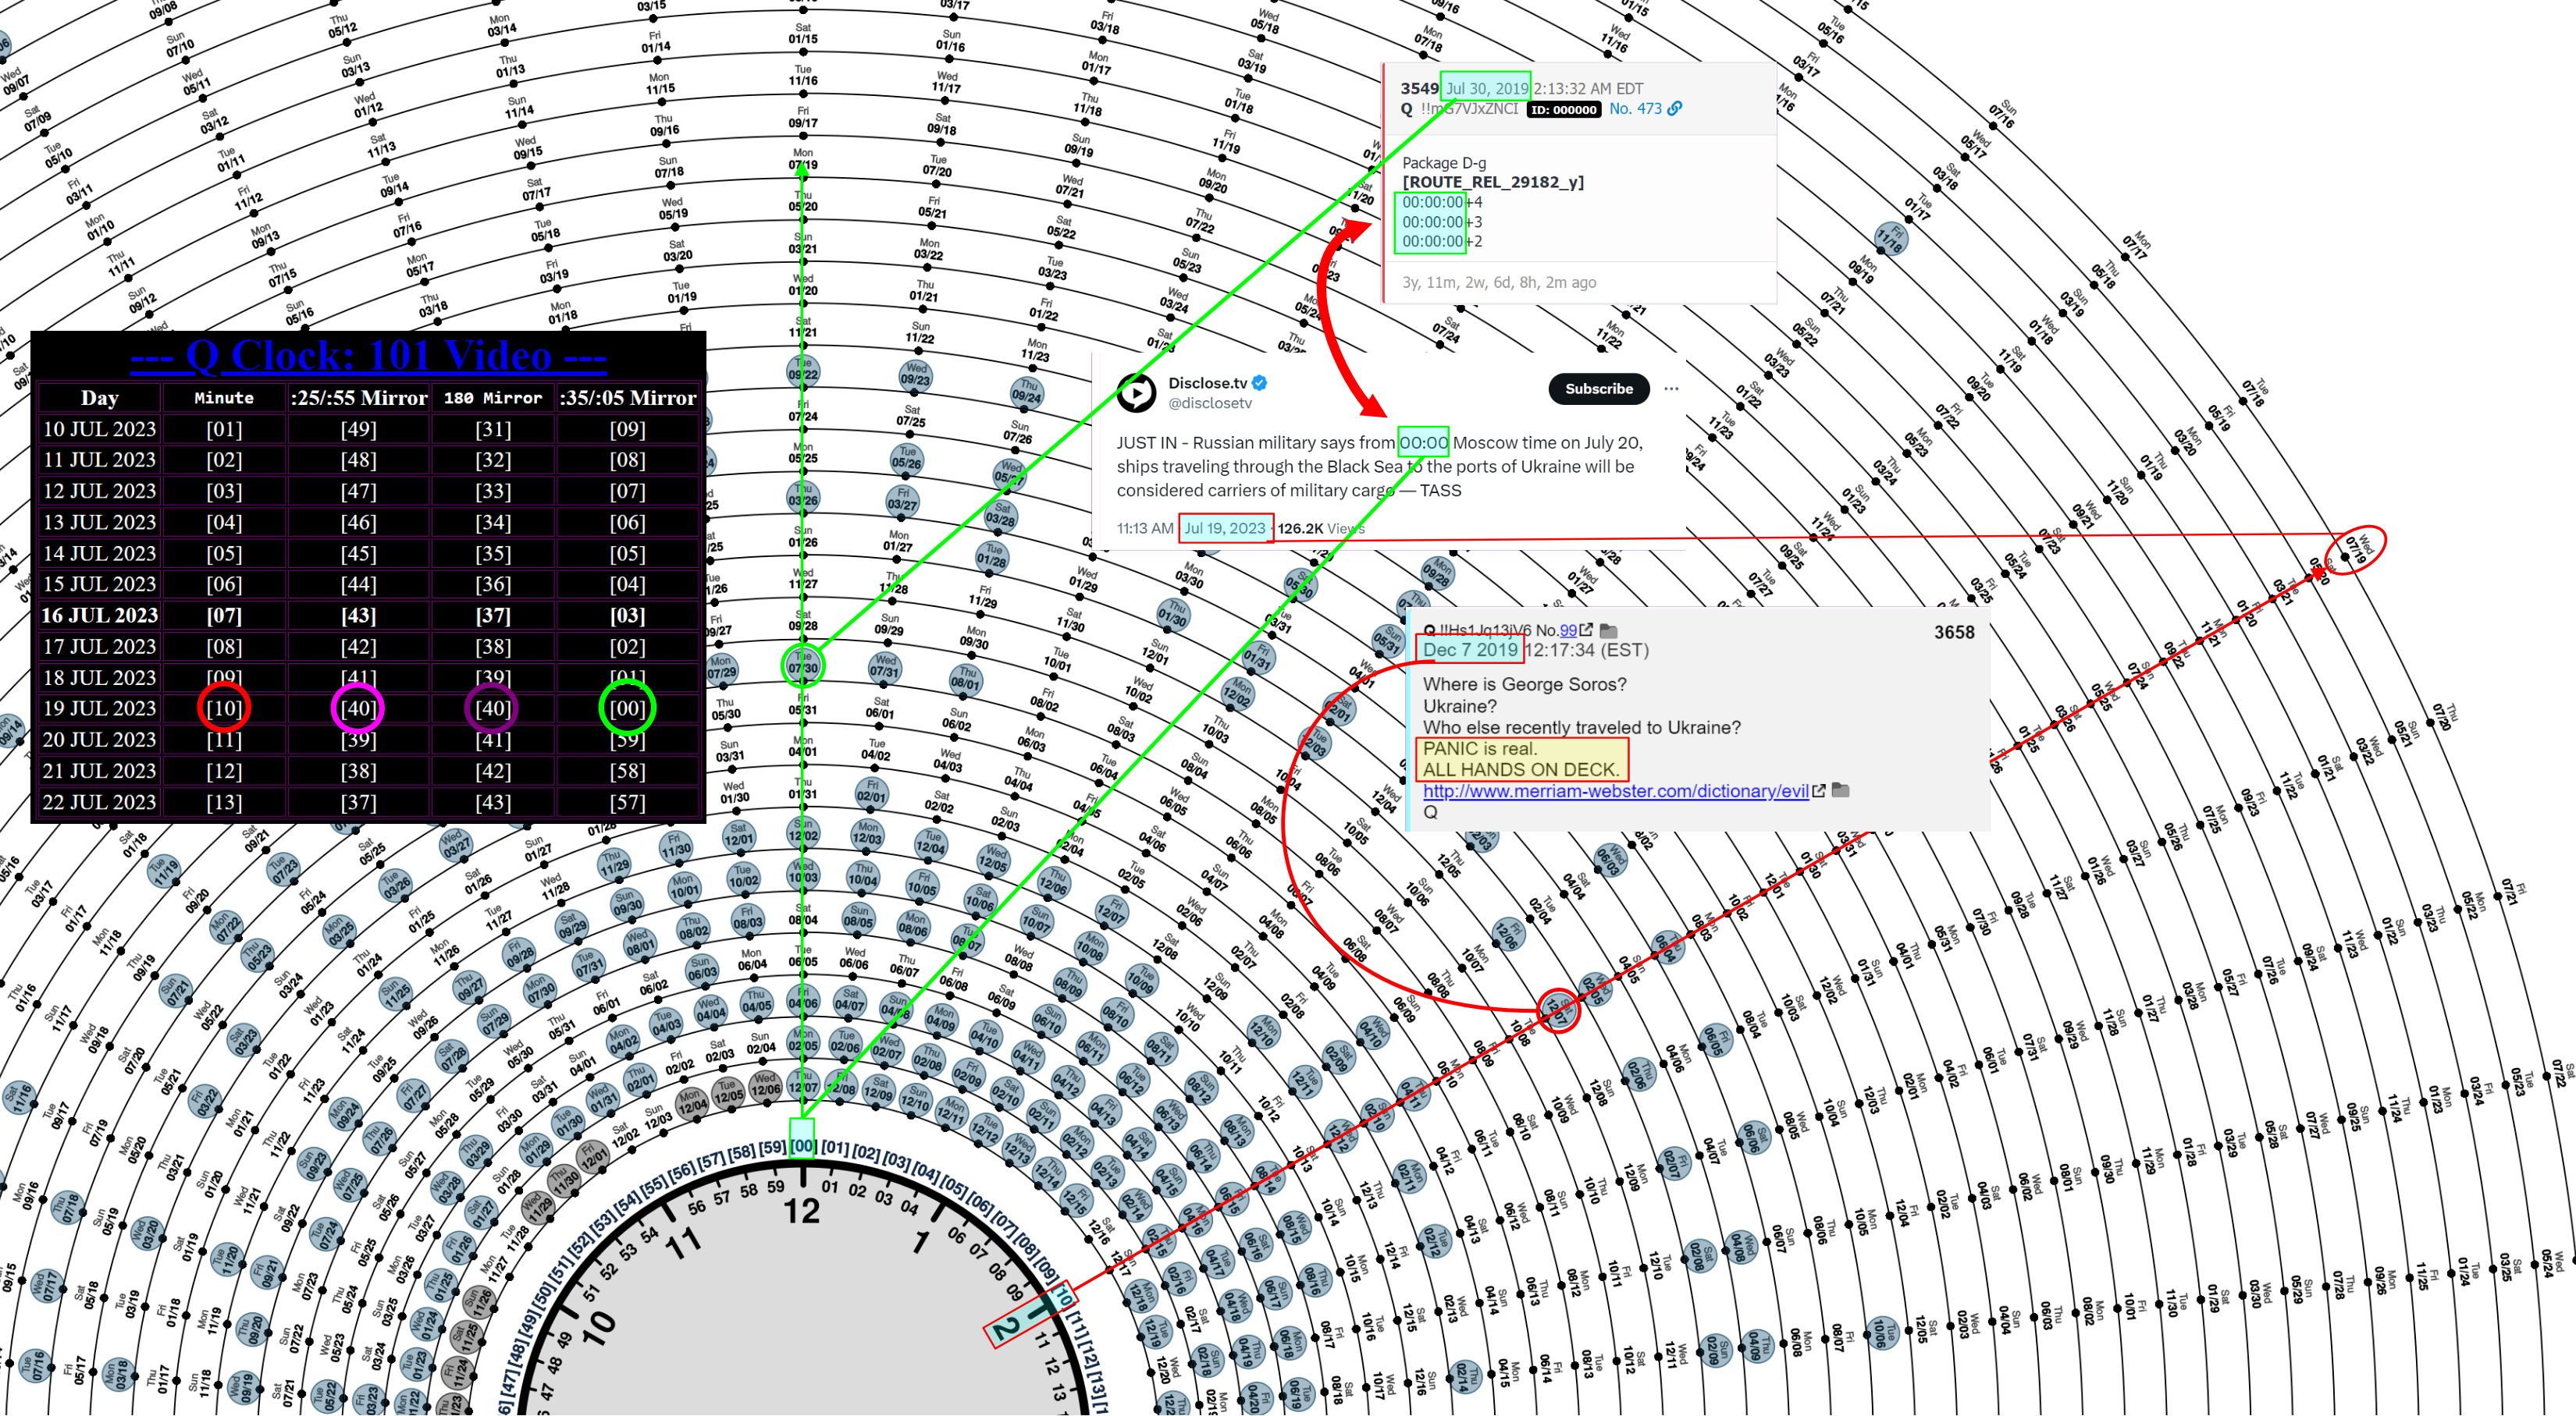Click :35/:05 Mirror cell [00] in 19 JUL row
2576x1416 pixels.
click(x=628, y=708)
